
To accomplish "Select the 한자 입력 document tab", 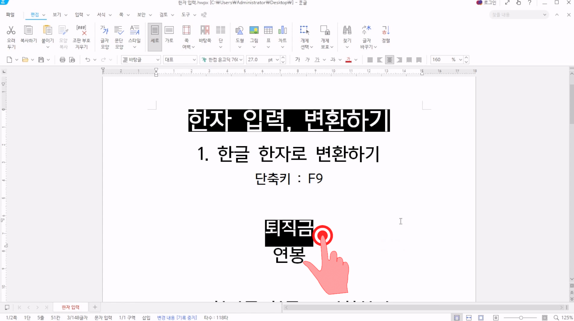I will pyautogui.click(x=71, y=307).
